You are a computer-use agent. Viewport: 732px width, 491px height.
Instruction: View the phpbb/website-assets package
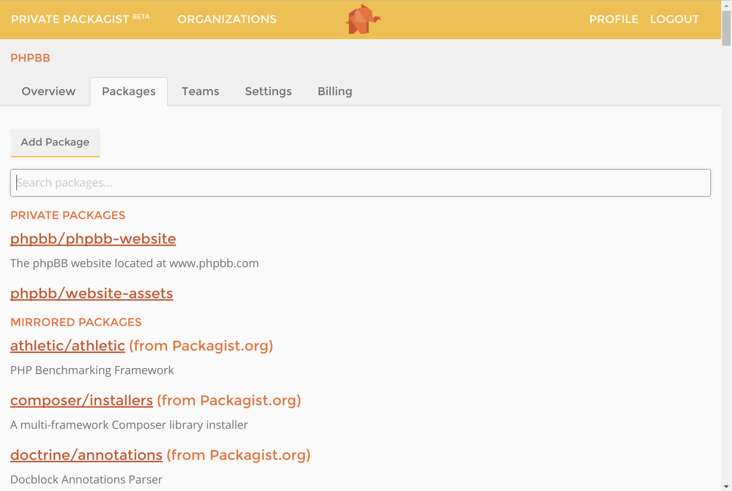91,293
